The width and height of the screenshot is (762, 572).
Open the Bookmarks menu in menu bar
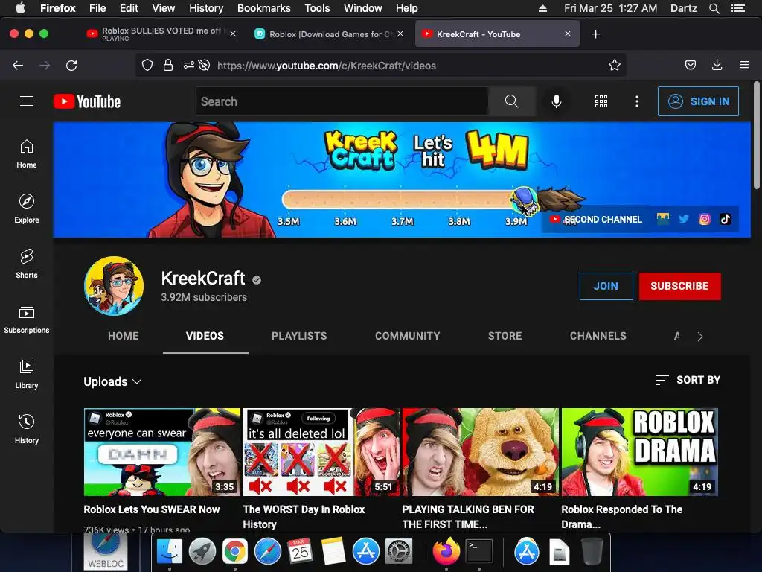click(x=264, y=8)
